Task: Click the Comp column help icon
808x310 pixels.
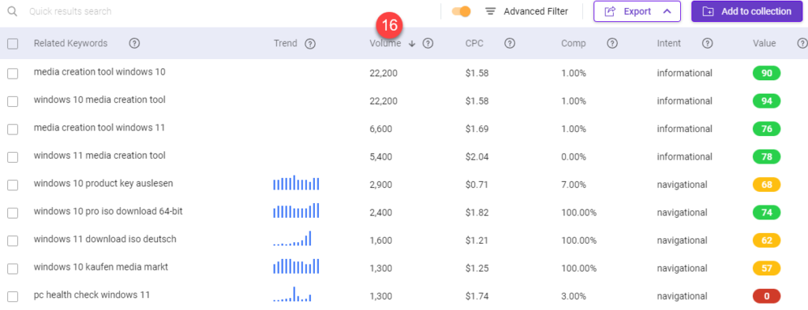Action: point(612,44)
